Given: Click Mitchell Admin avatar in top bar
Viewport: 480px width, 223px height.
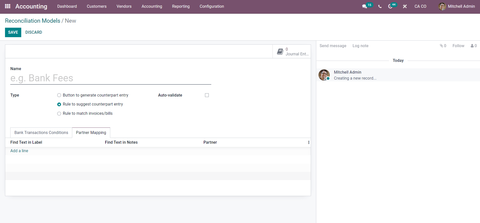Looking at the screenshot, I should point(442,6).
